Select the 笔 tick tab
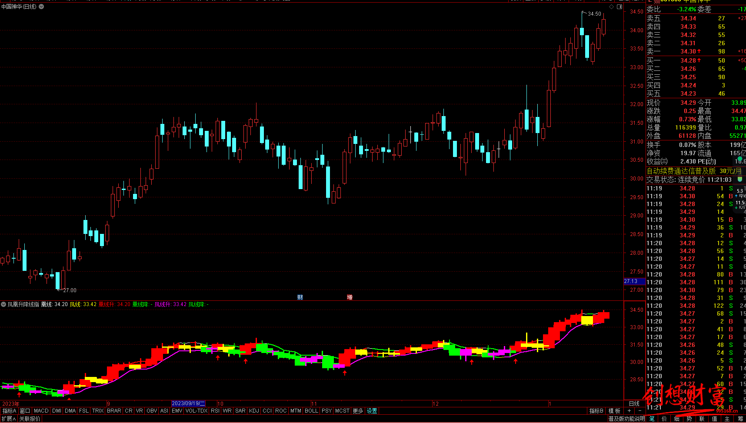This screenshot has width=746, height=423. coord(652,419)
